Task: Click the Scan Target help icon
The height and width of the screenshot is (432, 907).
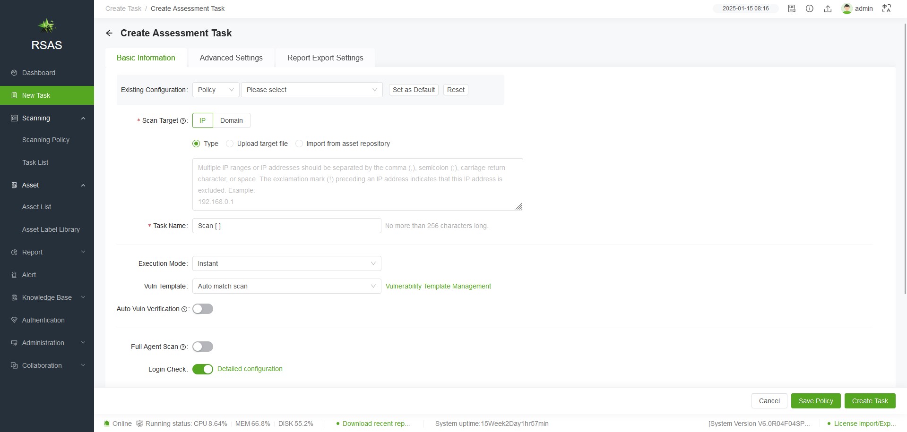Action: (183, 121)
